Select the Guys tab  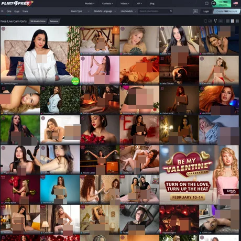point(17,12)
